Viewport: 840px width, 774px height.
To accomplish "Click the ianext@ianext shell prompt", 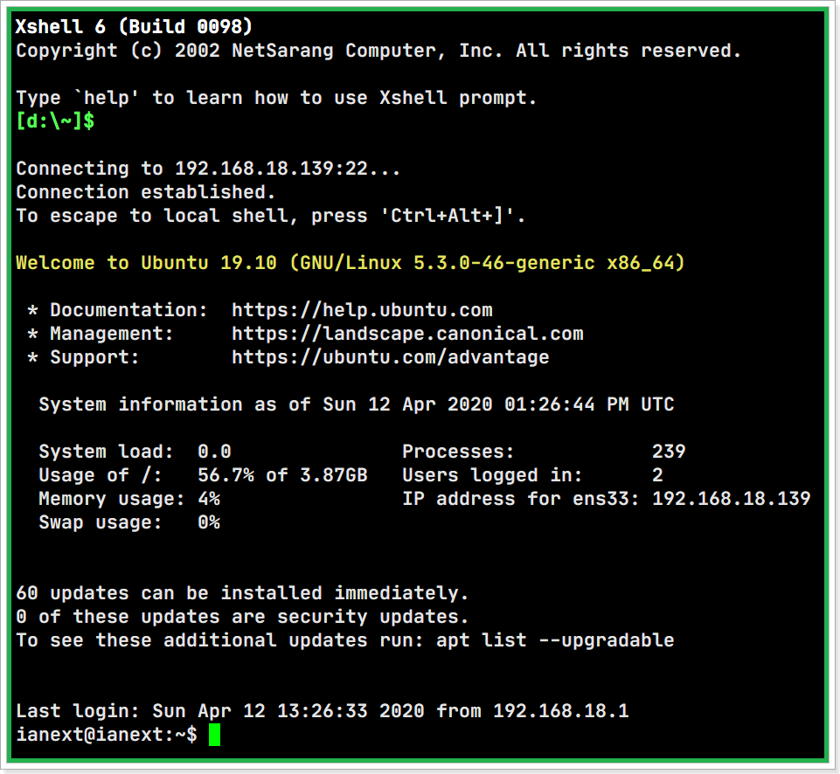I will tap(107, 735).
